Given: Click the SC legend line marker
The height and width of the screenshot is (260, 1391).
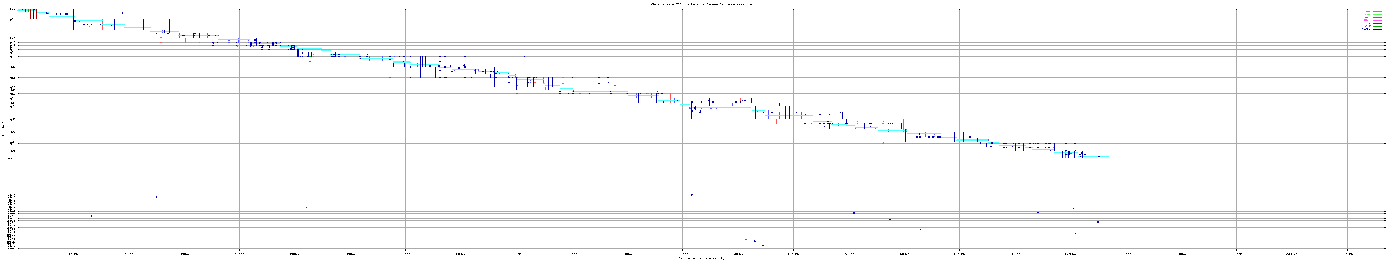Looking at the screenshot, I should pos(1377,23).
